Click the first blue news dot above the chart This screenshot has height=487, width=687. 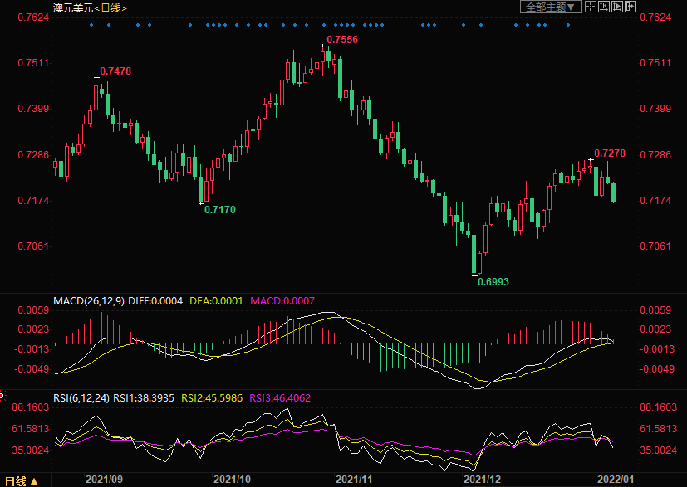click(91, 25)
